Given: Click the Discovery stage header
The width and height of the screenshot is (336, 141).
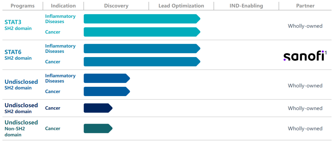Looking at the screenshot, I should pyautogui.click(x=116, y=6).
